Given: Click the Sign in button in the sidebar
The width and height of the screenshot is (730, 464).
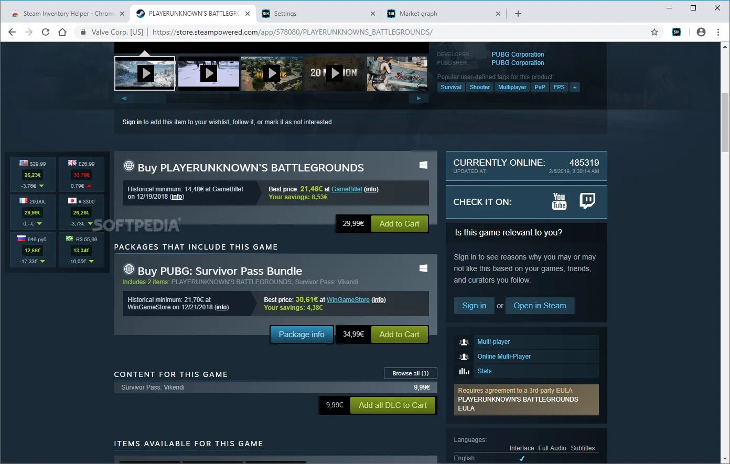Looking at the screenshot, I should click(474, 306).
